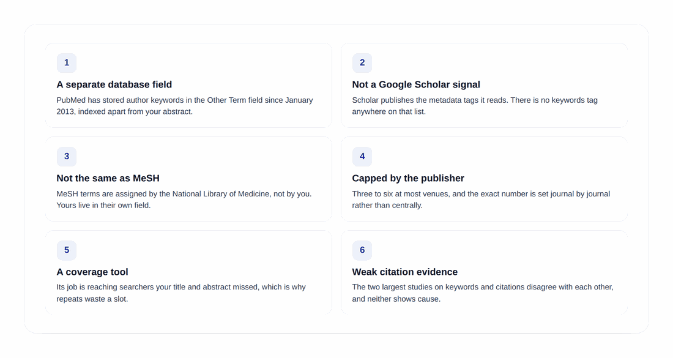Screen dimensions: 673x358
Task: Click the 'two largest studies' description
Action: coord(483,293)
